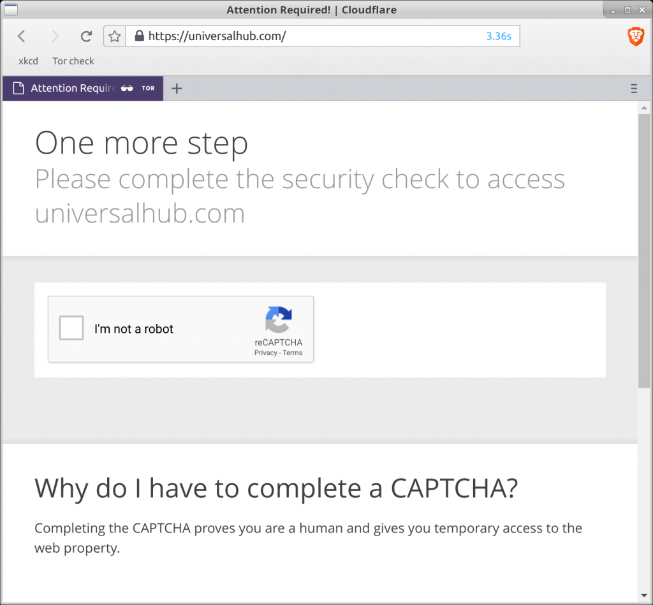The width and height of the screenshot is (653, 605).
Task: Click the universalhub.com address field
Action: [306, 36]
